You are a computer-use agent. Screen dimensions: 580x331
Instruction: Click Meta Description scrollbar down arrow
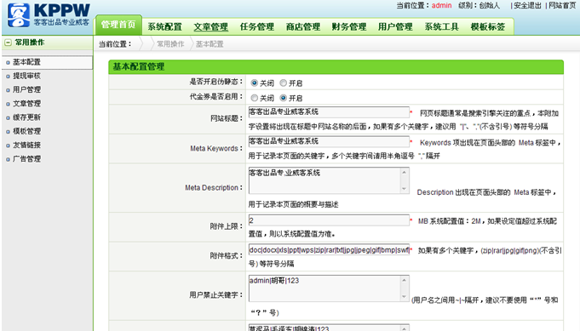pyautogui.click(x=405, y=189)
